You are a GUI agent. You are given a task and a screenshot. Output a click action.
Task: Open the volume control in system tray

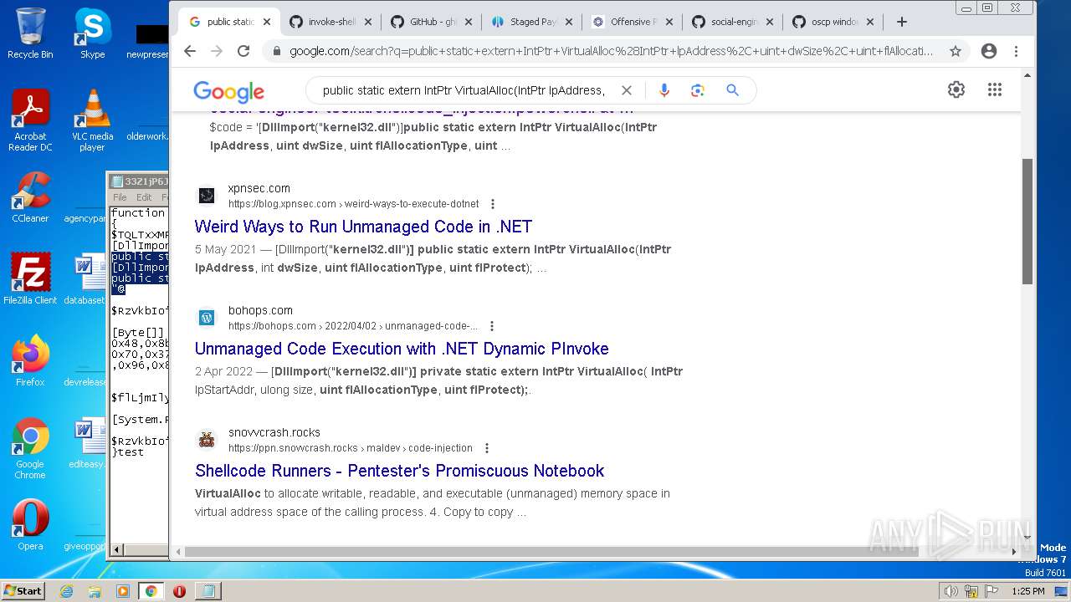pyautogui.click(x=951, y=591)
